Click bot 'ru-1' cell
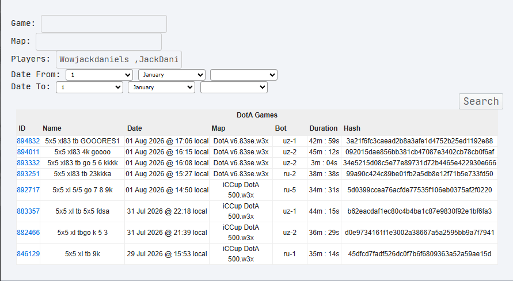Screen dimensions: 513x281 click(290, 254)
